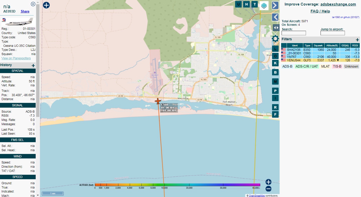Click the Search input field

point(294,33)
